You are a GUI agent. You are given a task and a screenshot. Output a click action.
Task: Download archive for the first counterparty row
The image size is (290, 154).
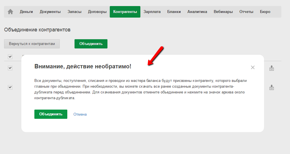point(272,68)
